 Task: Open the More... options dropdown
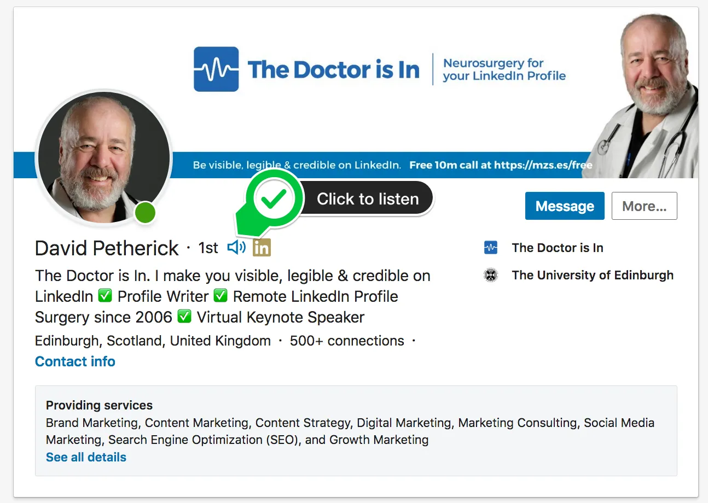point(644,206)
